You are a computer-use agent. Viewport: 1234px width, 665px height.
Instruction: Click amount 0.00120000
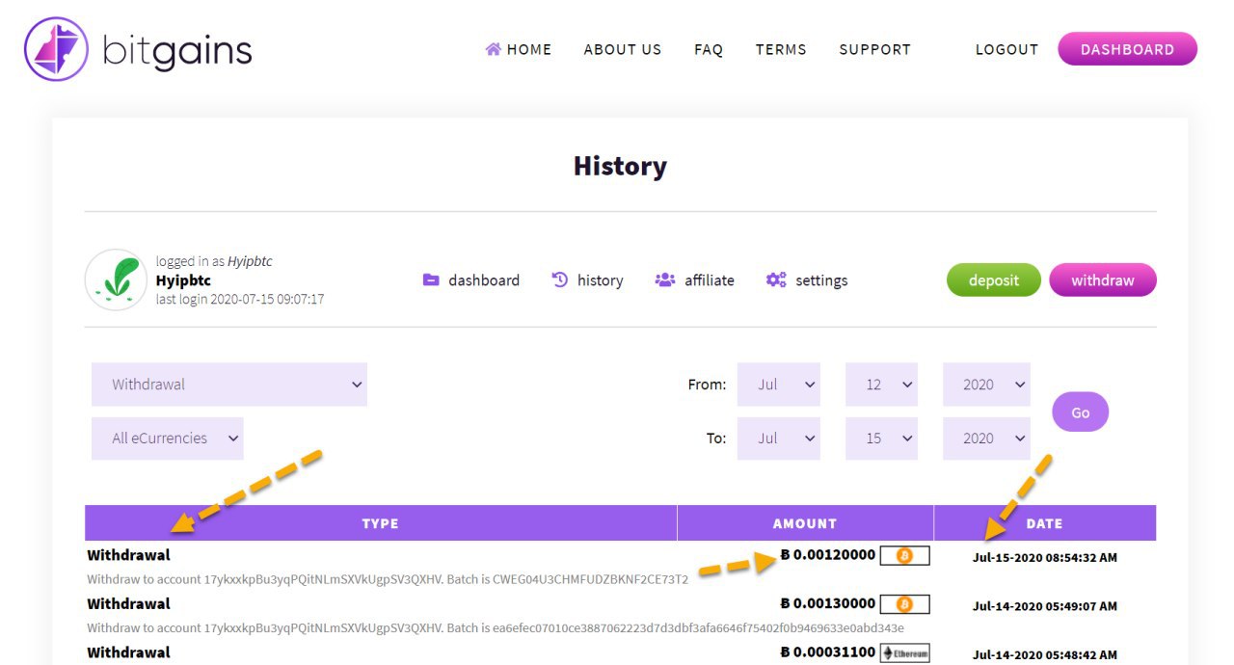click(x=828, y=555)
